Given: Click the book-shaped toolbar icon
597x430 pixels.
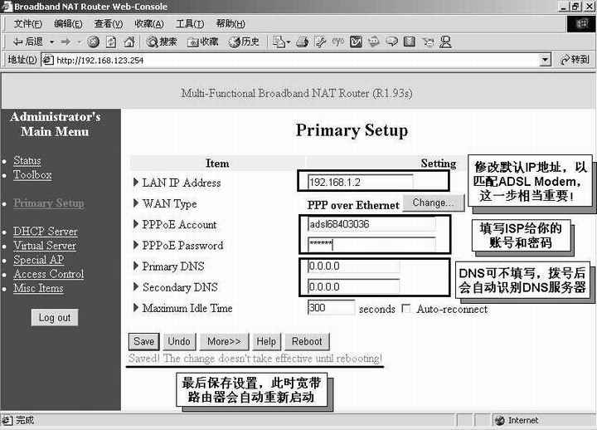Looking at the screenshot, I should click(410, 42).
